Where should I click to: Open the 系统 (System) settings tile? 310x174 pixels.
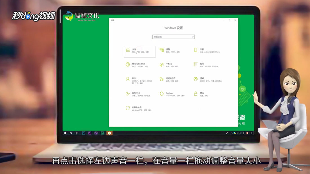(x=139, y=52)
